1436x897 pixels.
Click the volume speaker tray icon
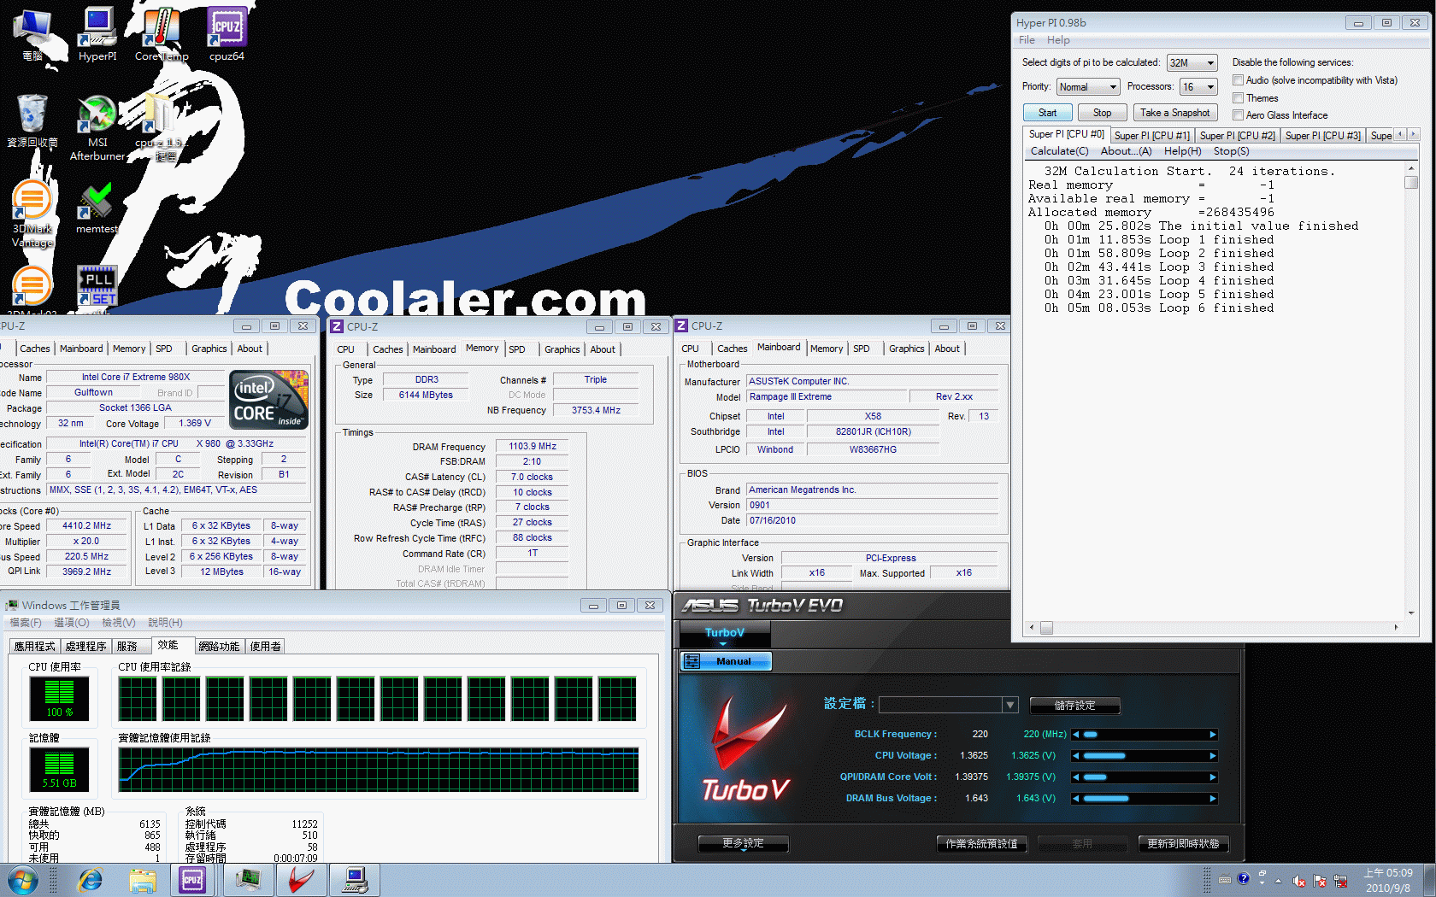click(1299, 881)
